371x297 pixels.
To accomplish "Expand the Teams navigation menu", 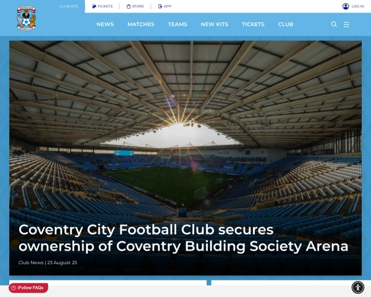I will click(177, 24).
